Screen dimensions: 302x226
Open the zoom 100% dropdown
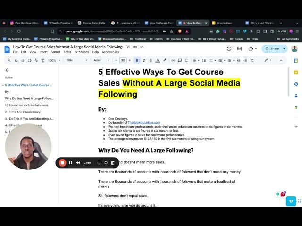tap(53, 60)
